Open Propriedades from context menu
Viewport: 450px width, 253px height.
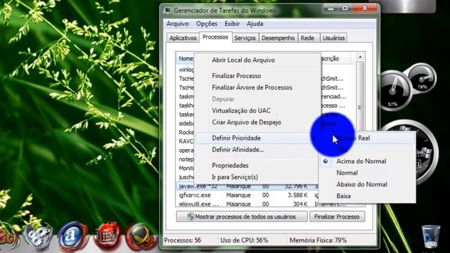(257, 166)
